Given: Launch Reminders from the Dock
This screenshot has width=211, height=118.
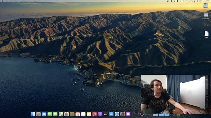Looking at the screenshot, I should [x=83, y=114].
